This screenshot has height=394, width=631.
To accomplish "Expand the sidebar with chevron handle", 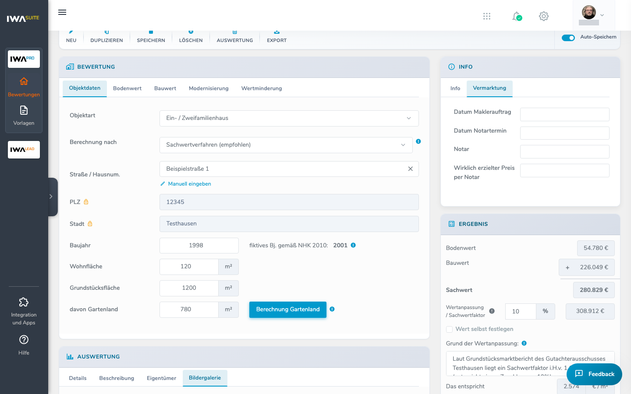I will click(x=52, y=197).
